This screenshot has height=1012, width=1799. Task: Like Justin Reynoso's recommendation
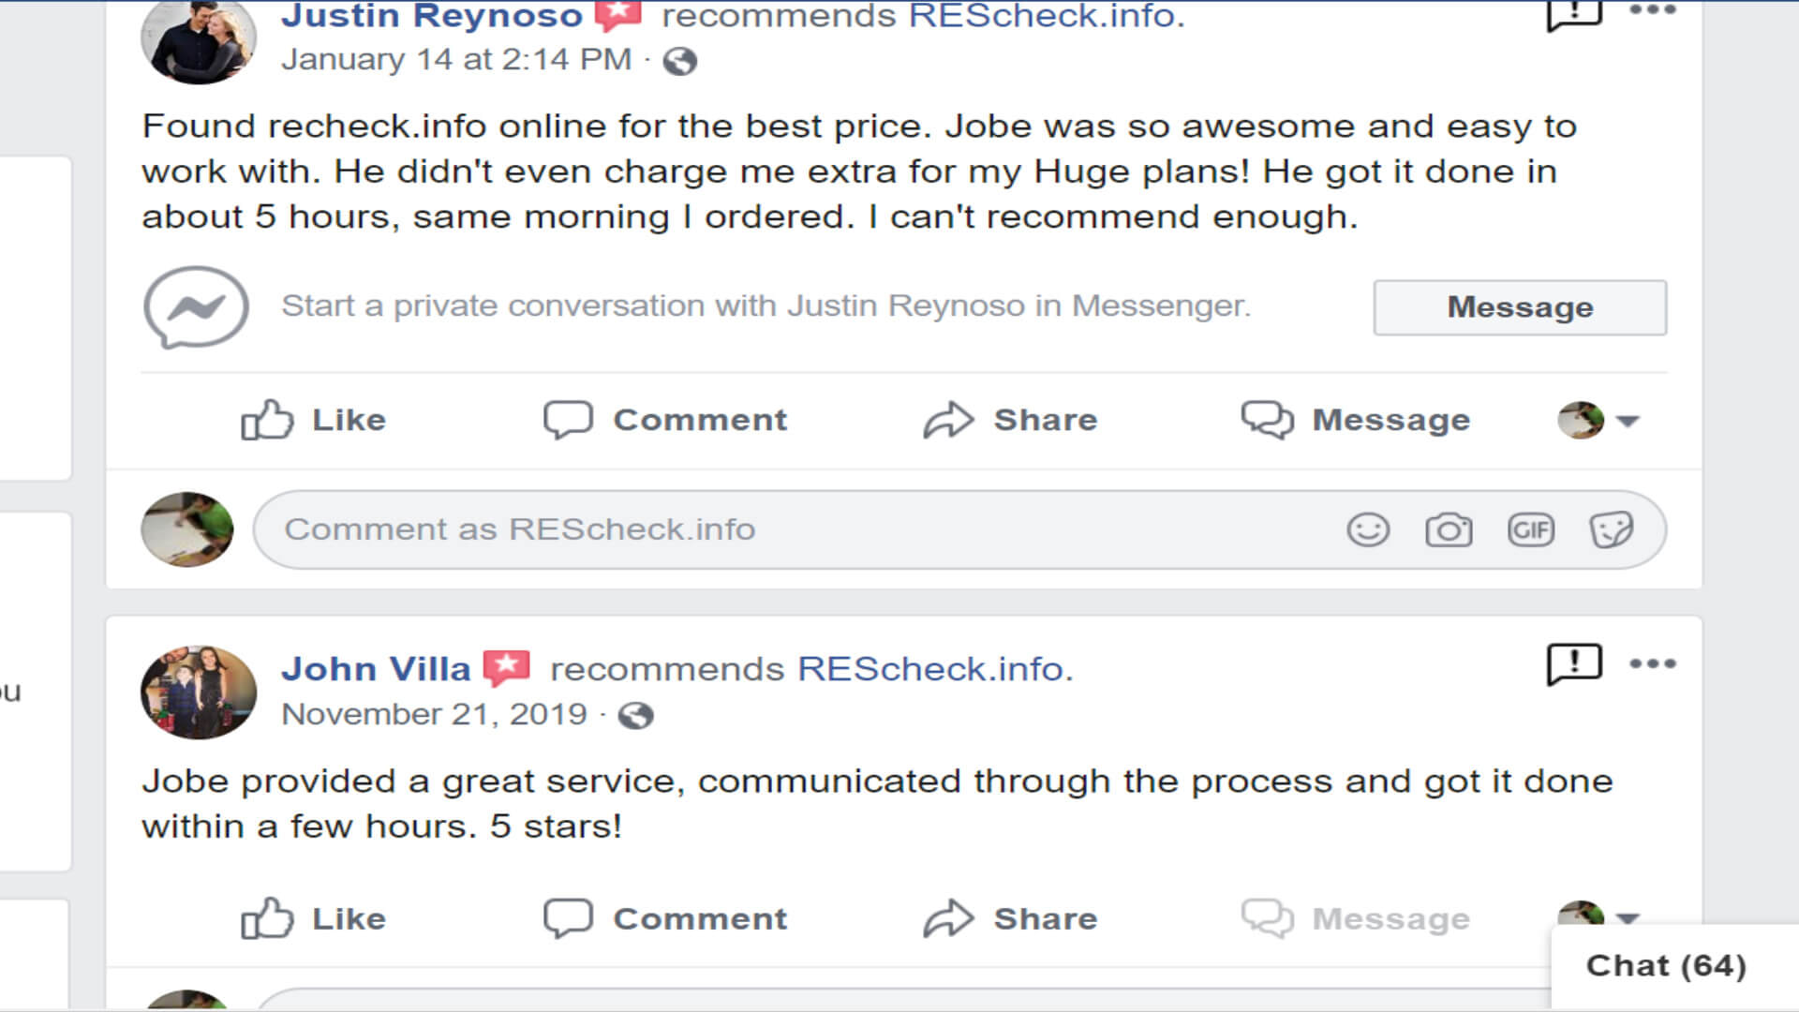coord(314,420)
